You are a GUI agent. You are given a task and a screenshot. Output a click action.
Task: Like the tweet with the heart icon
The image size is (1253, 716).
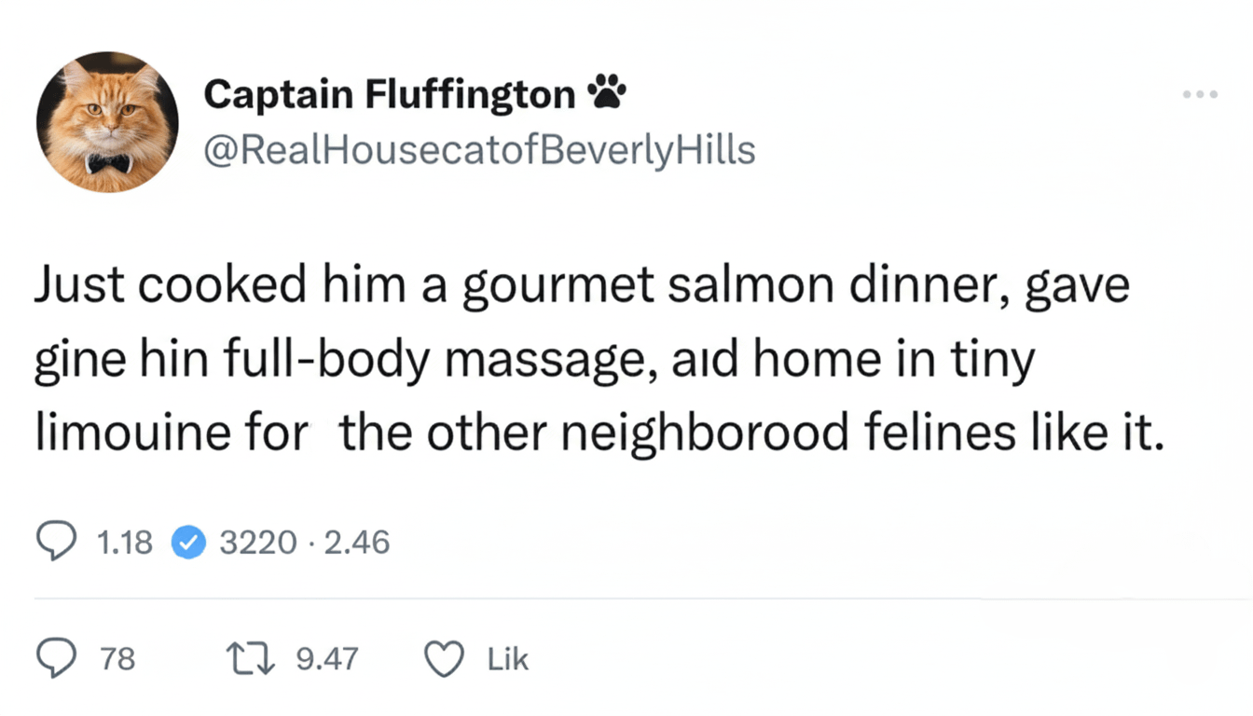click(x=445, y=660)
